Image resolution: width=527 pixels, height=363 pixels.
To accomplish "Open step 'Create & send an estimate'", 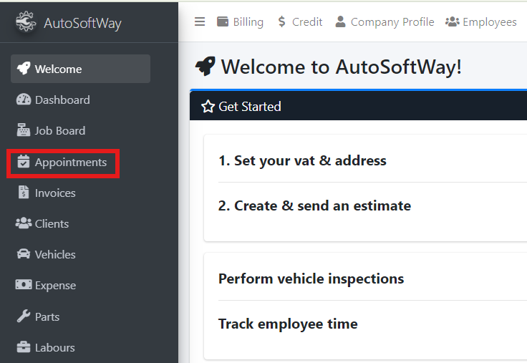I will [x=314, y=205].
